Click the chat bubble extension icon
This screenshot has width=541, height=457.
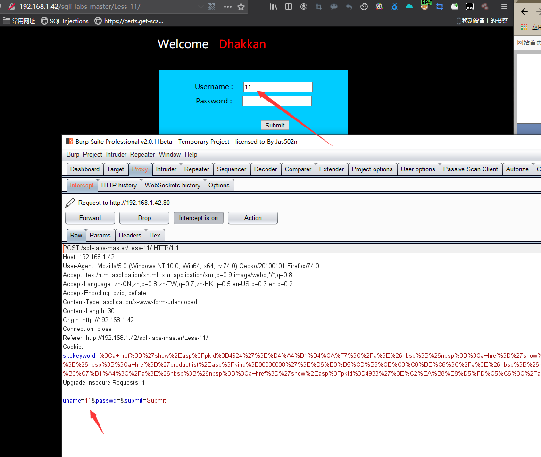coord(333,7)
